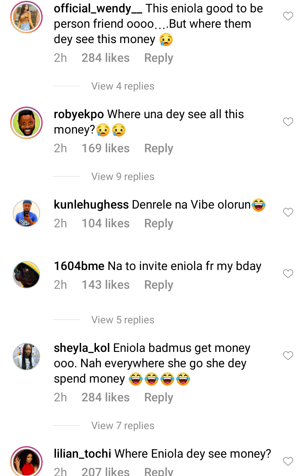Viewport: 307px width, 476px height.
Task: Expand the 4 replies under official_wendy__
Action: [122, 86]
